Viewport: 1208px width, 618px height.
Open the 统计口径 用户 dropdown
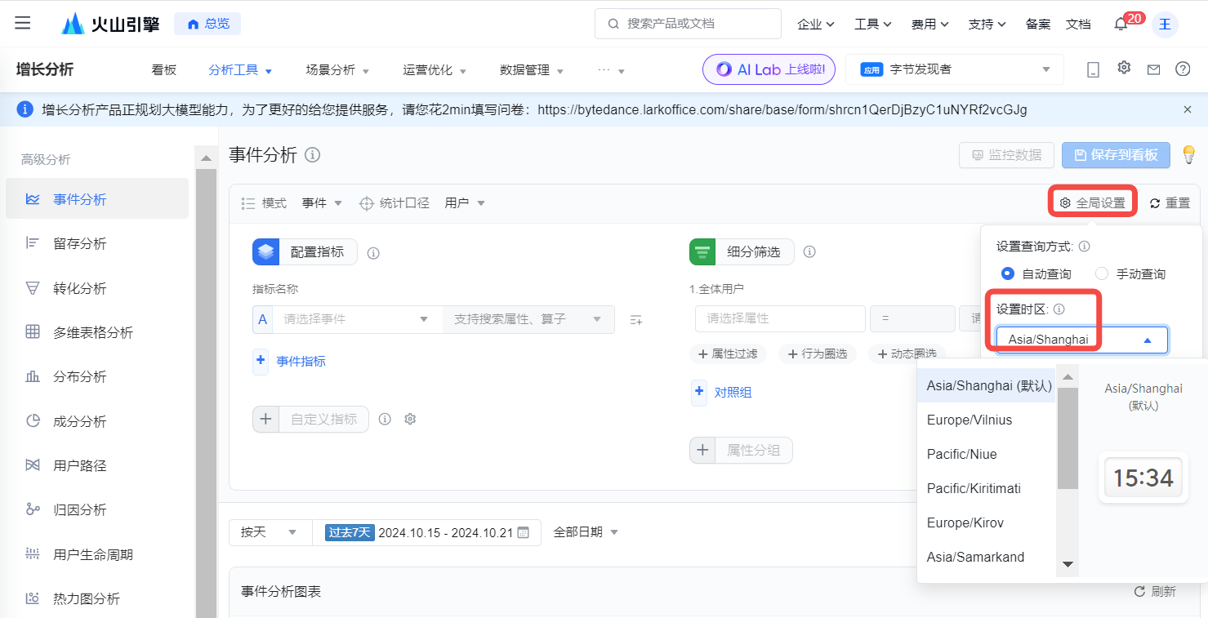click(465, 203)
